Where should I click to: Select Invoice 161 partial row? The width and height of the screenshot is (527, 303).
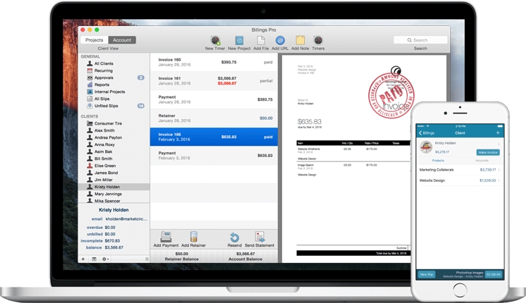214,81
